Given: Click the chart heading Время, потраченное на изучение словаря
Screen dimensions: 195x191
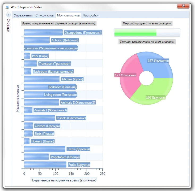Looking at the screenshot, I should pos(59,23).
